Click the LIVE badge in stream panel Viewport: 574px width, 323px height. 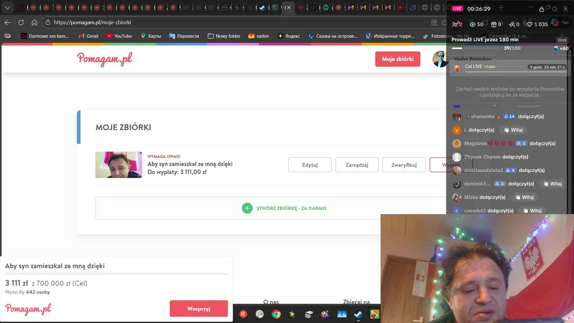point(457,9)
